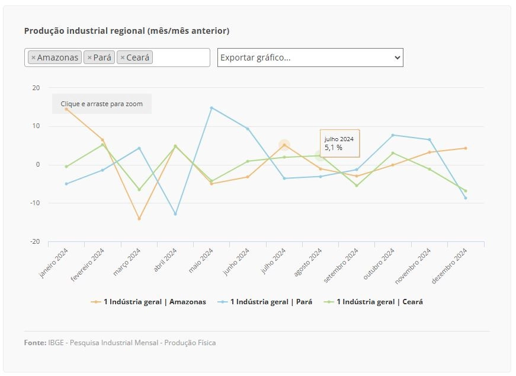This screenshot has width=516, height=376.
Task: Click Pará's outubro 2024 data point
Action: click(393, 135)
